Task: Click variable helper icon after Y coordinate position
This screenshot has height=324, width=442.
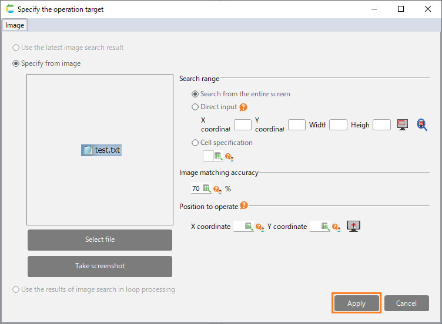Action: [336, 227]
